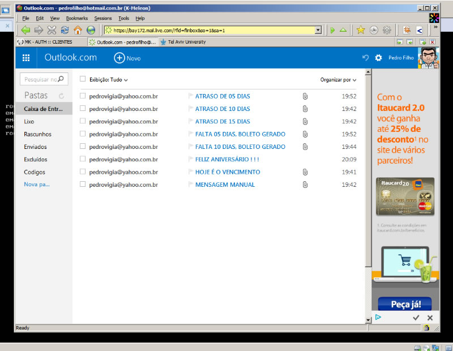Open the Tools menu
Image resolution: width=453 pixels, height=351 pixels.
pos(123,18)
